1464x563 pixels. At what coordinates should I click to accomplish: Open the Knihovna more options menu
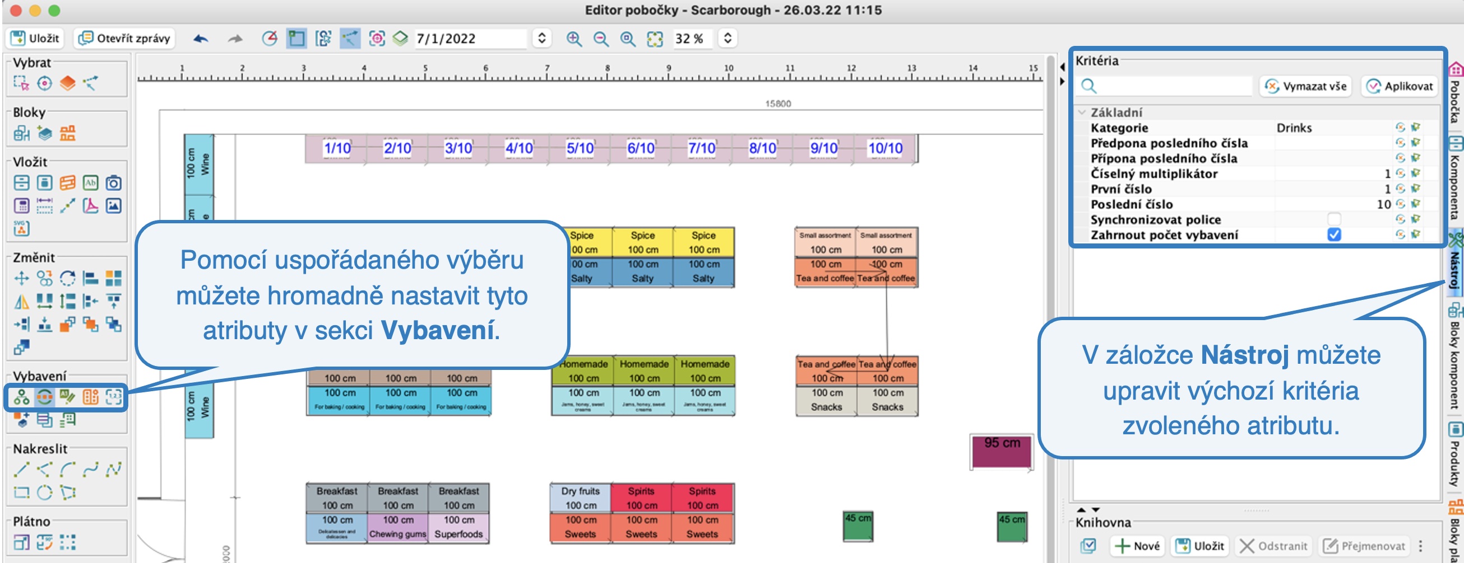point(1420,546)
